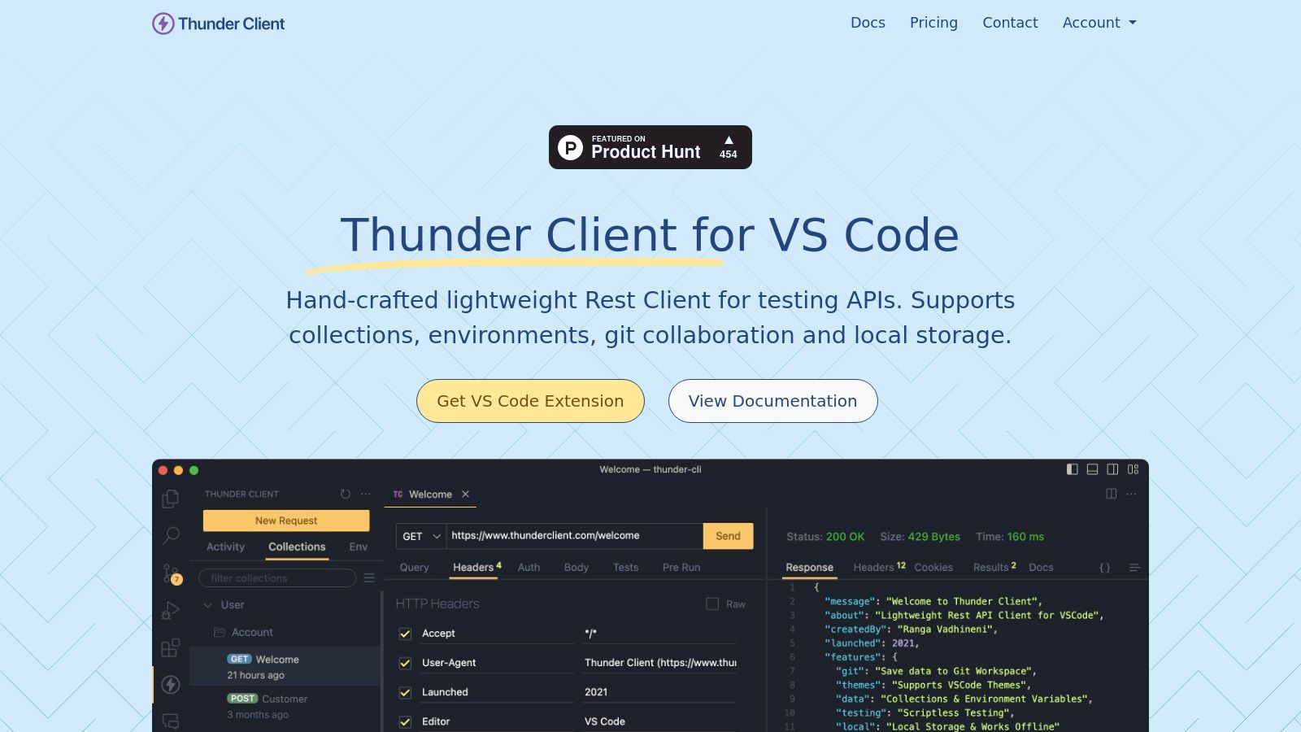Open the Explorer icon in activity bar
The height and width of the screenshot is (732, 1301).
[x=171, y=499]
